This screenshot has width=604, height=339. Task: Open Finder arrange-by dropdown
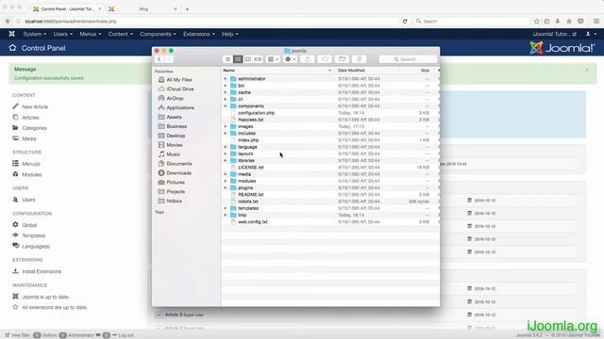tap(273, 59)
